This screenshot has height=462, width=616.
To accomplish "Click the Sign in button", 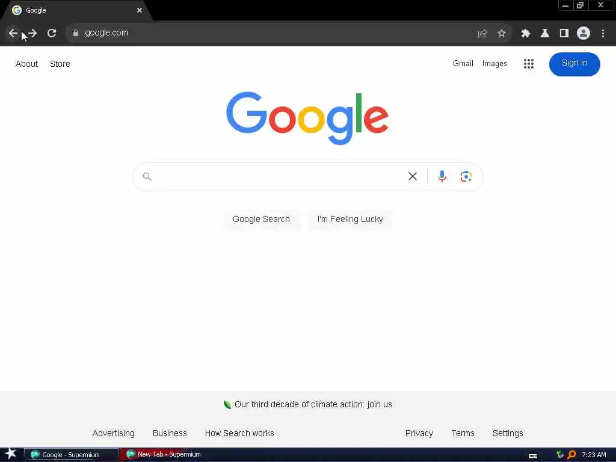I will pyautogui.click(x=574, y=64).
